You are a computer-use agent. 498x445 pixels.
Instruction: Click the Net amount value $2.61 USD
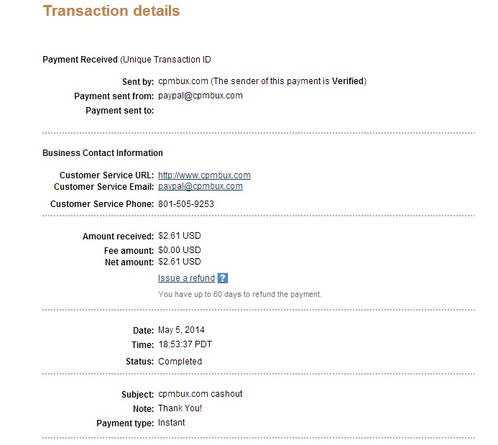pos(180,262)
